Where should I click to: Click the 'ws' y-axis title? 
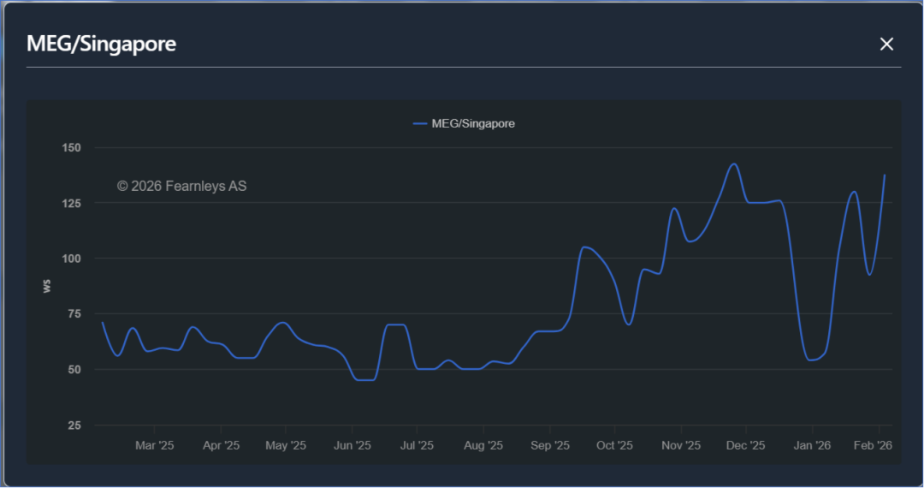46,287
